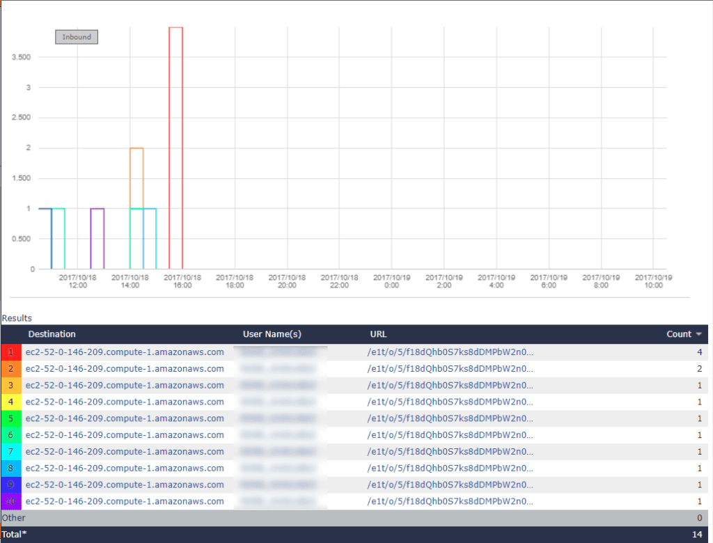The height and width of the screenshot is (543, 713).
Task: Click the orange bar reaching 2
Action: pos(136,178)
